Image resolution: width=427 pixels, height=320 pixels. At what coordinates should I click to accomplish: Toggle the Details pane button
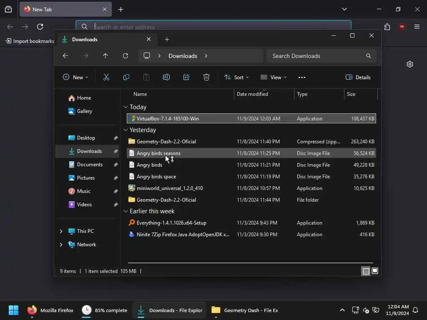pos(358,77)
